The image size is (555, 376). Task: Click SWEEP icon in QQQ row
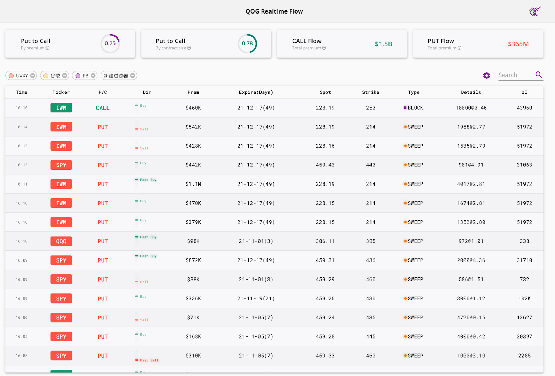405,241
